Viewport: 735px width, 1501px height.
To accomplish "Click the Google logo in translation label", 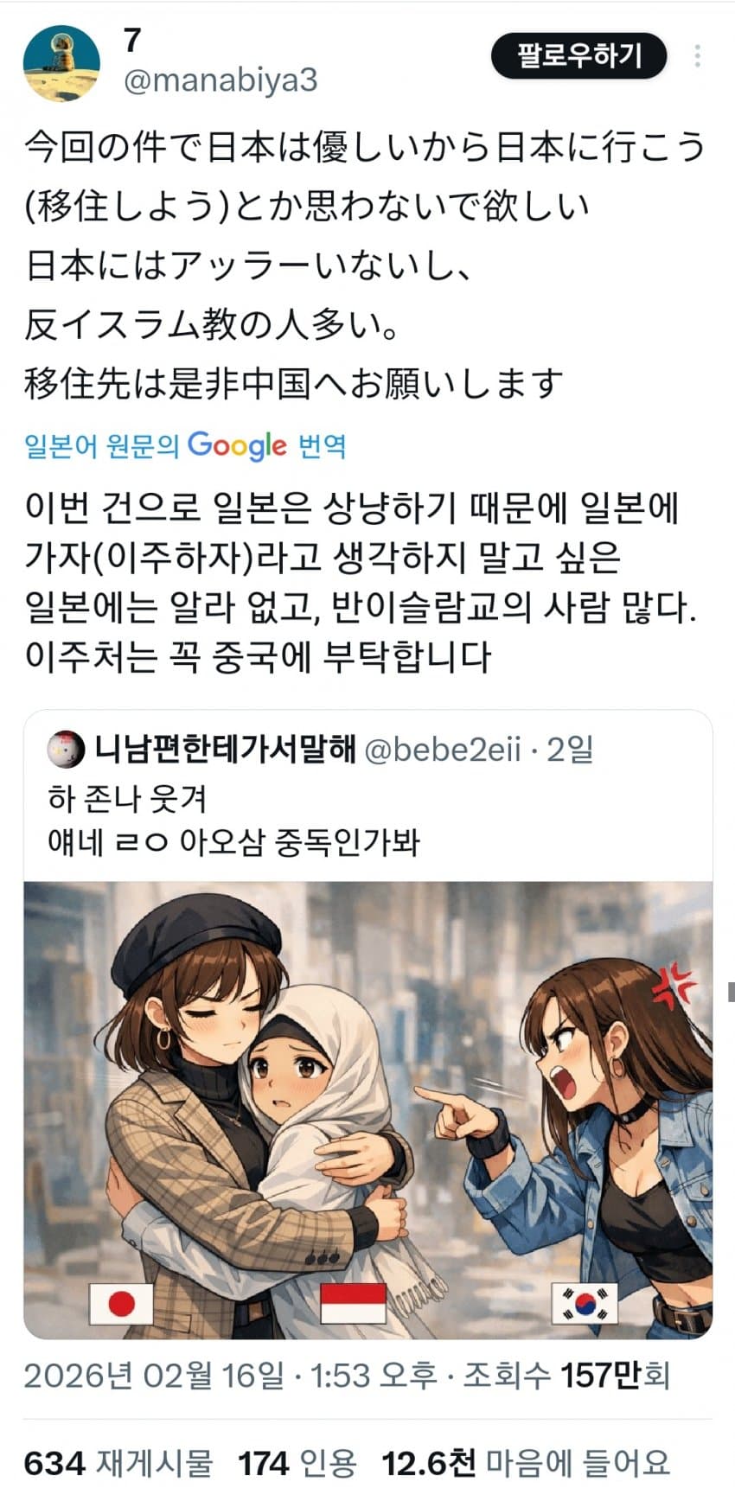I will point(237,446).
